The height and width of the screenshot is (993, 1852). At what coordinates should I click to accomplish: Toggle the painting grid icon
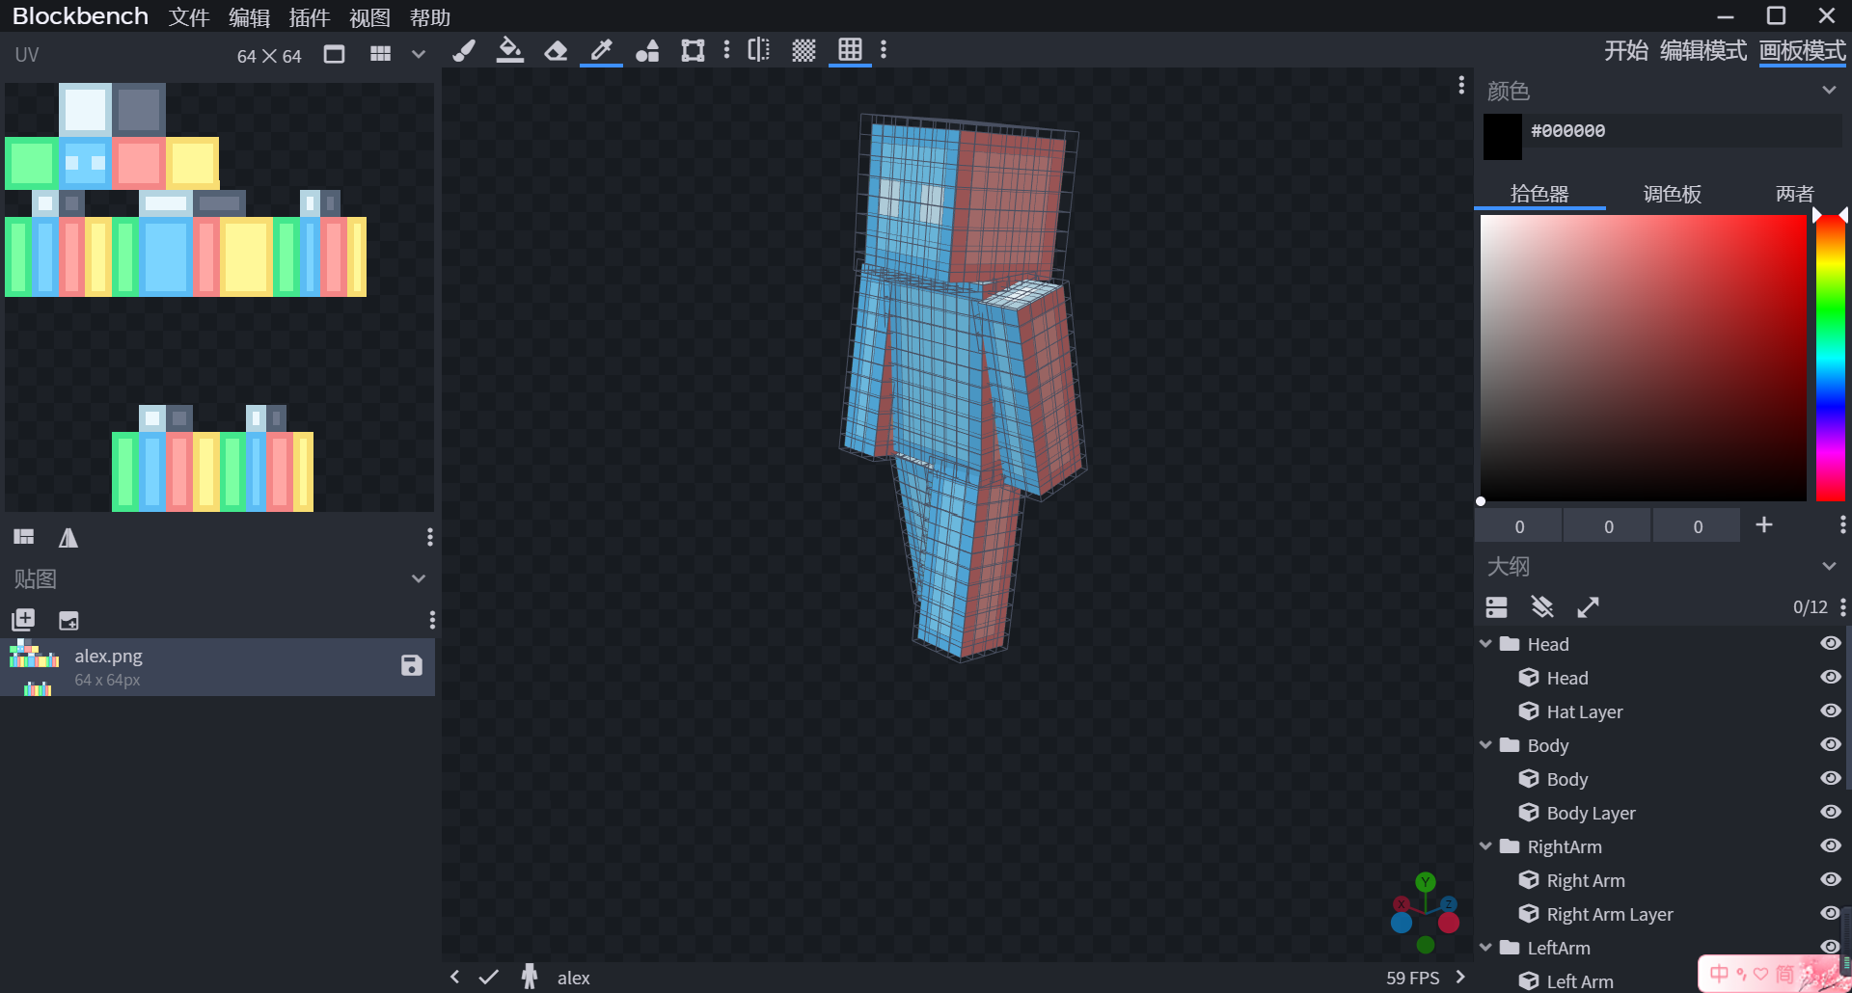850,51
